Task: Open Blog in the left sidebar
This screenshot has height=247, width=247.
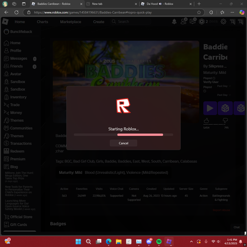Action: click(x=11, y=167)
